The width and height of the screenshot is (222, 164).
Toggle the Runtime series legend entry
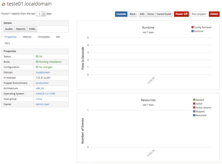click(x=192, y=31)
